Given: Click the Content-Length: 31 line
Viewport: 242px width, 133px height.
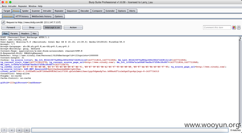Looking at the screenshot, I should click(x=12, y=58).
